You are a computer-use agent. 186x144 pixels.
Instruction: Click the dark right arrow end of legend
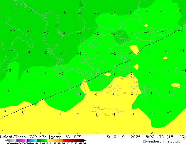click(84, 140)
